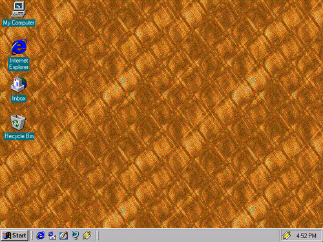This screenshot has height=242, width=323.
Task: Click the Show Desktop Quick Launch icon
Action: [63, 236]
